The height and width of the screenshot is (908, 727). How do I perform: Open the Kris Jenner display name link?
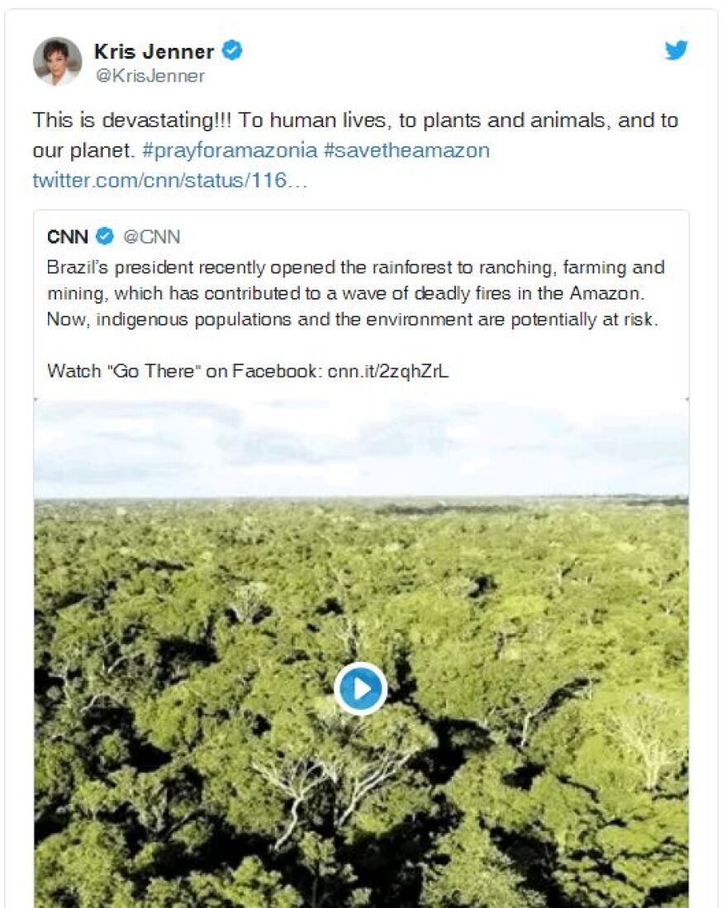click(x=154, y=52)
